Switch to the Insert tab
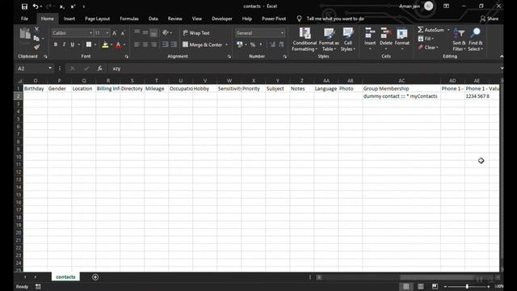The height and width of the screenshot is (291, 517). click(69, 19)
